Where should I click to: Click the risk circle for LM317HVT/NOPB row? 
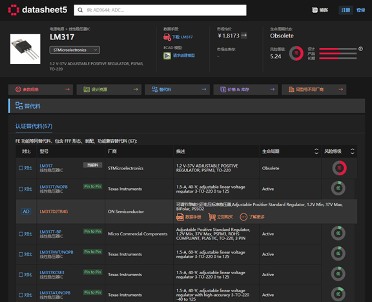coord(338,253)
